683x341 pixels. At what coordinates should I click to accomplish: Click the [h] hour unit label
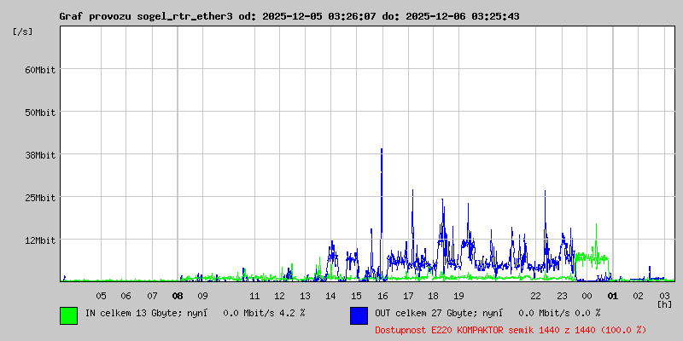pyautogui.click(x=664, y=304)
